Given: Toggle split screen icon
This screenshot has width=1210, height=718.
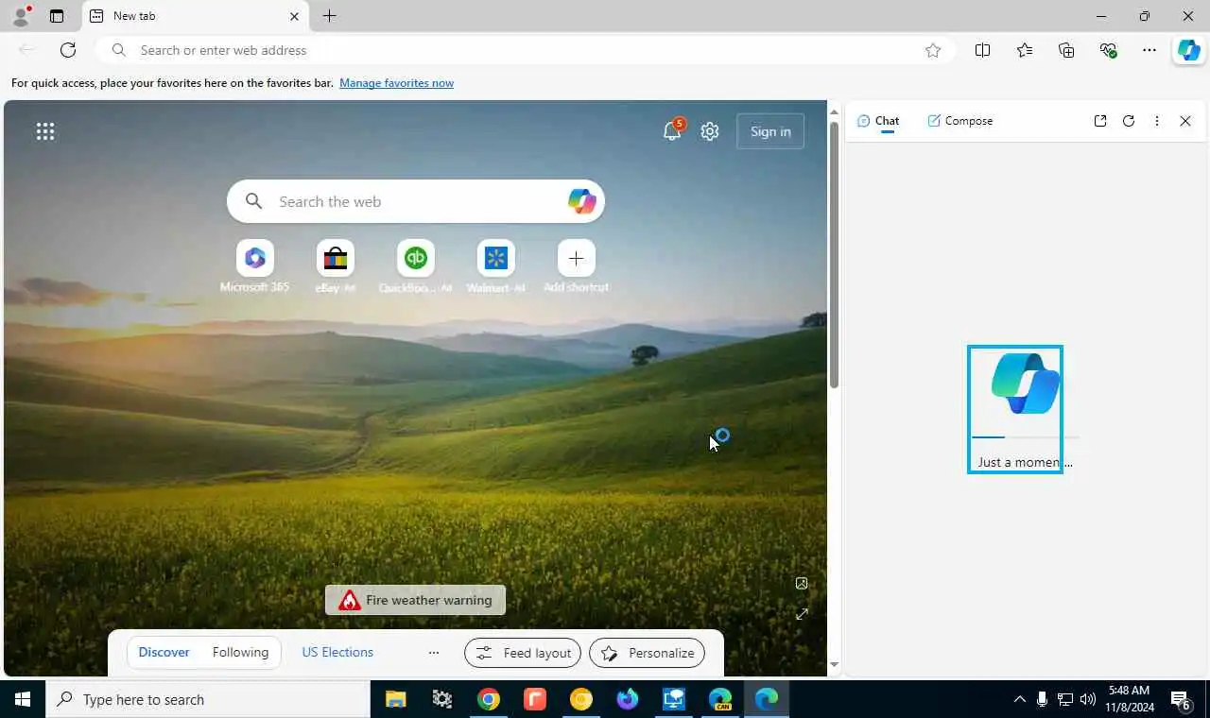Looking at the screenshot, I should point(983,50).
